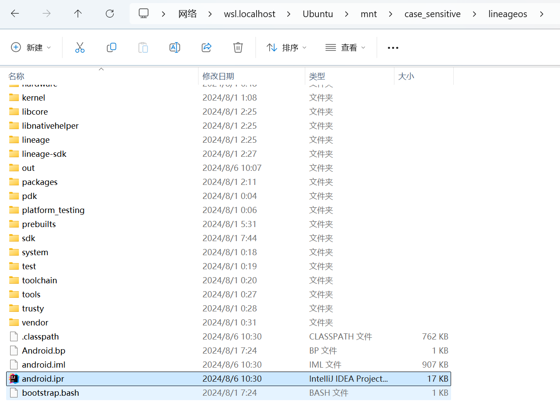Open the 新建 (New) dropdown
Image resolution: width=560 pixels, height=401 pixels.
click(31, 47)
